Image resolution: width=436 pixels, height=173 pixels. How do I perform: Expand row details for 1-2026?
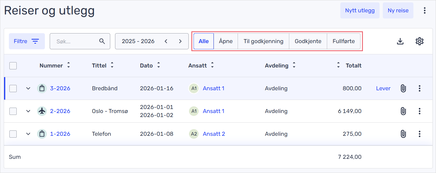(28, 134)
